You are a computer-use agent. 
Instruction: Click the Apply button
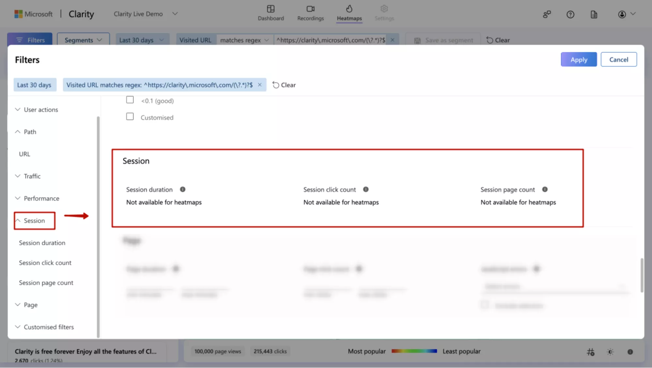tap(579, 59)
